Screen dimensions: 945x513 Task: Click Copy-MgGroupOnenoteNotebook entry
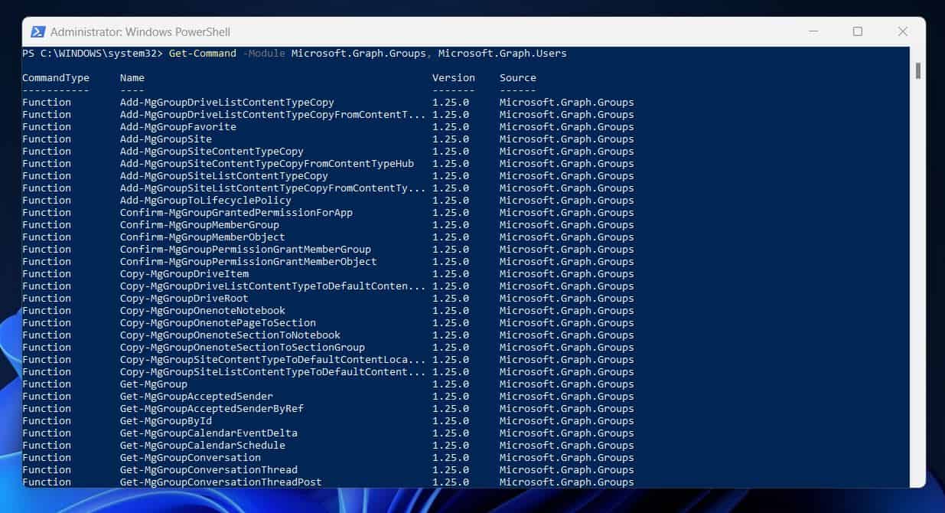coord(203,311)
